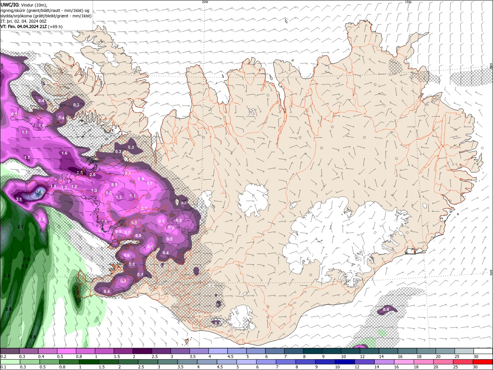Click the white 30 swatch on the snow scale
Viewport: 493px width, 370px height.
(x=483, y=351)
